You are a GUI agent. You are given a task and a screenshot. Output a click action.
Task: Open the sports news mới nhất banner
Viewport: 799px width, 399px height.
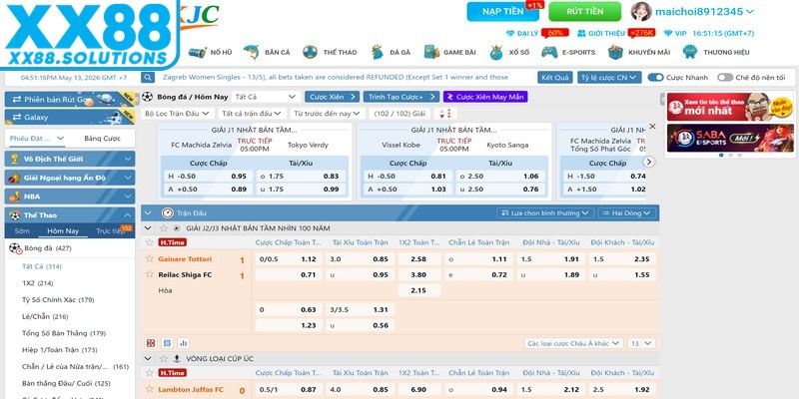[730, 107]
